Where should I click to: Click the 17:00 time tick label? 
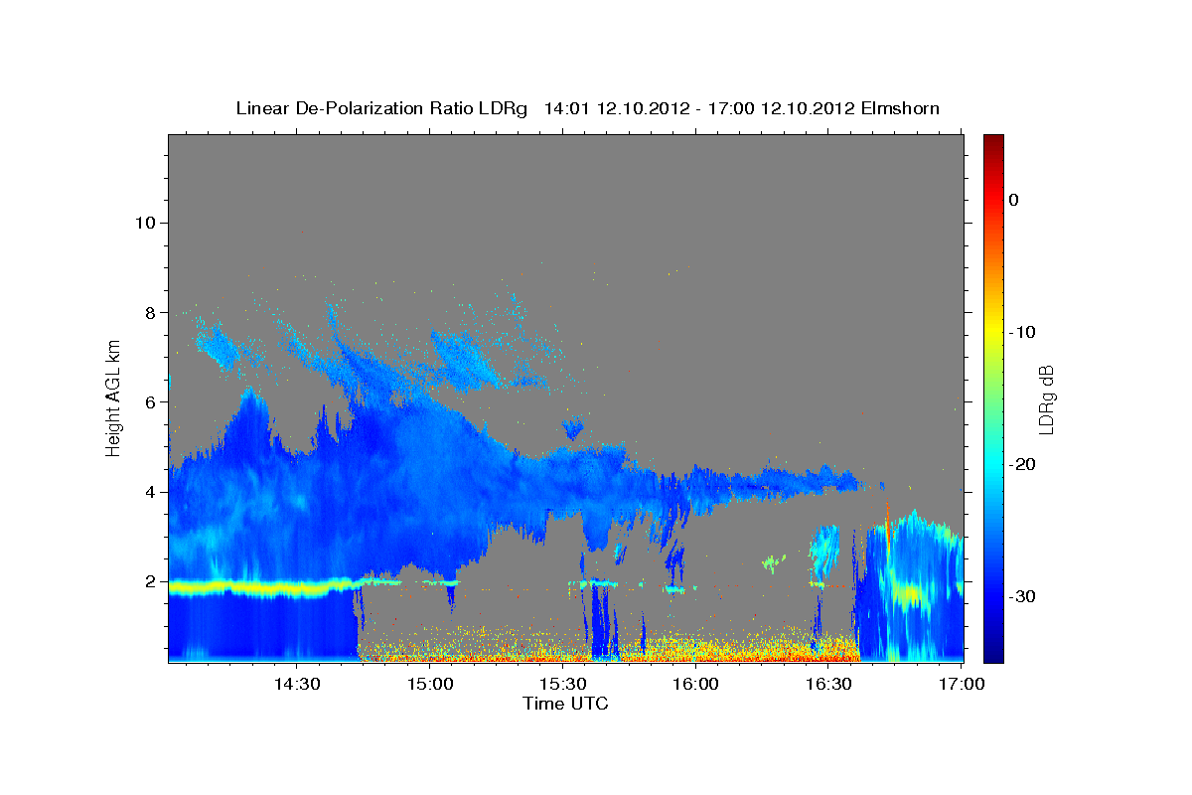962,684
